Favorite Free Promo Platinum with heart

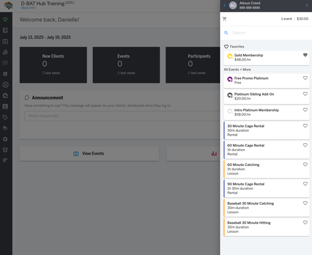[305, 78]
